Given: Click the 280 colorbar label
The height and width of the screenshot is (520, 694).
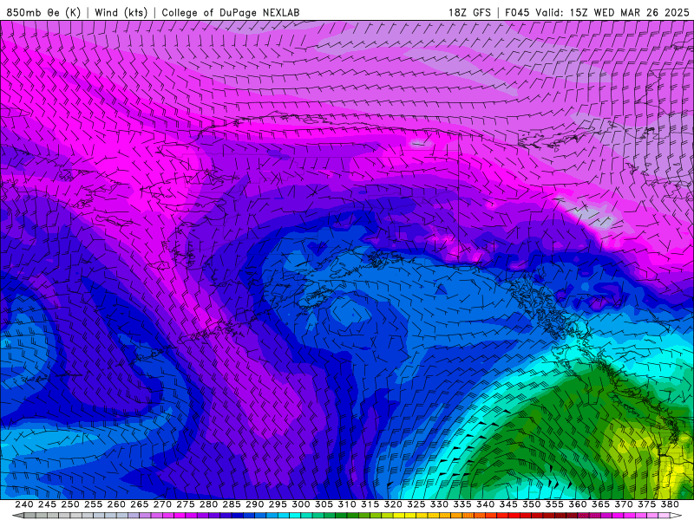Looking at the screenshot, I should point(208,504).
